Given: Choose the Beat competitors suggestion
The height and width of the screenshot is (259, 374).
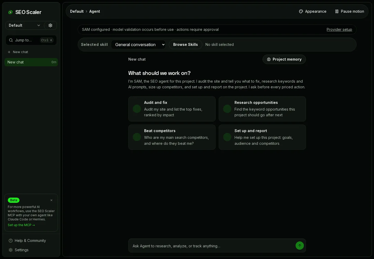Looking at the screenshot, I should coord(172,137).
